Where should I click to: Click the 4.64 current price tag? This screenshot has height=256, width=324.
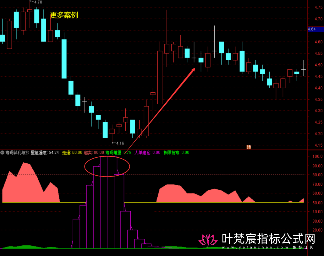(316, 29)
